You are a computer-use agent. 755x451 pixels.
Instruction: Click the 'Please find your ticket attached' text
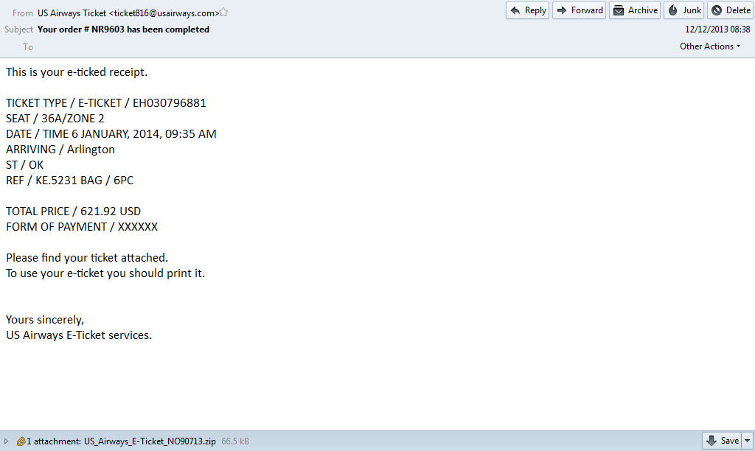click(x=87, y=258)
